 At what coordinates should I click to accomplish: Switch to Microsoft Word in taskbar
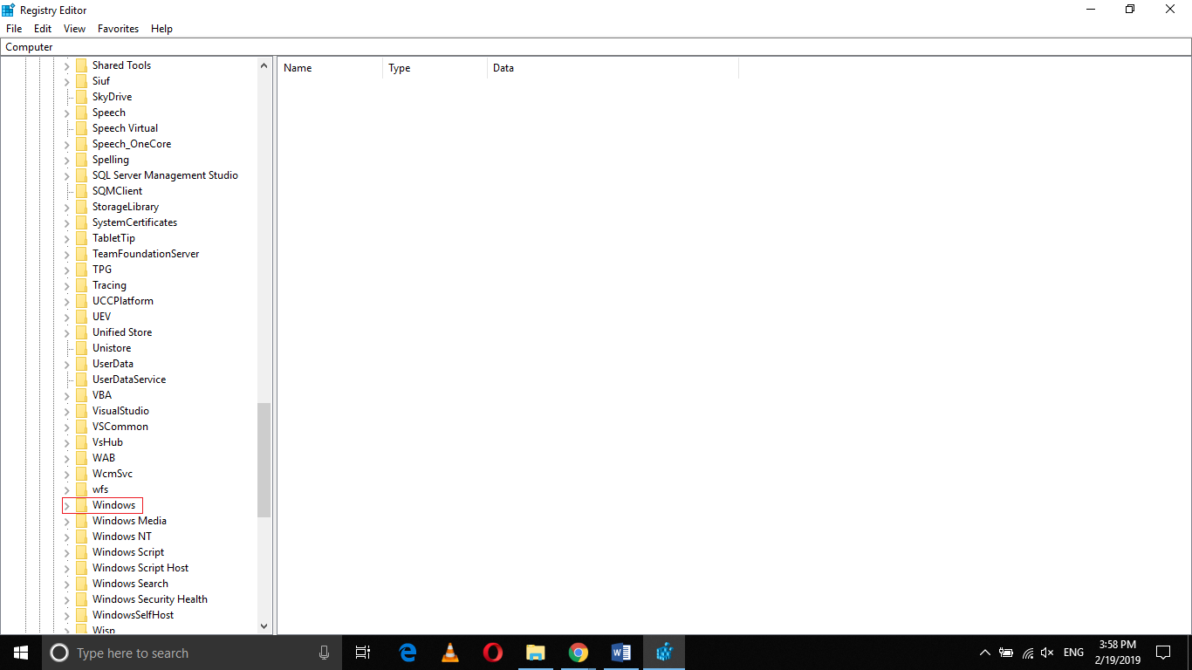point(621,653)
